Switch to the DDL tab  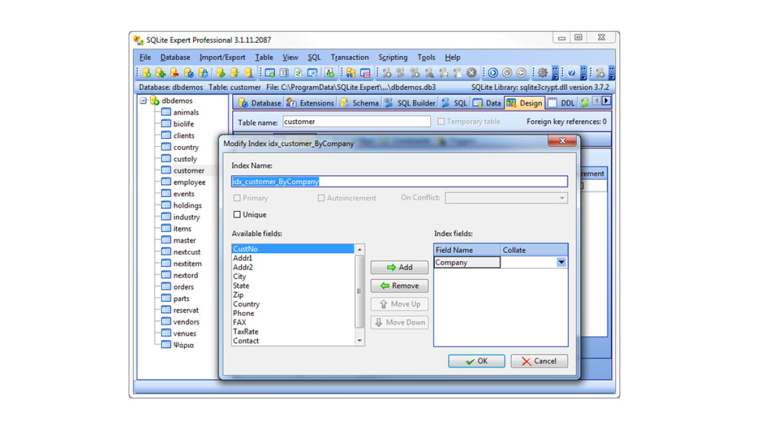[x=561, y=103]
